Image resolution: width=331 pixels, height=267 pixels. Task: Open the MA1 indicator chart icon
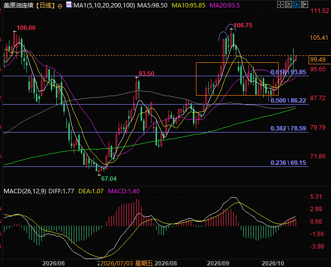point(69,4)
